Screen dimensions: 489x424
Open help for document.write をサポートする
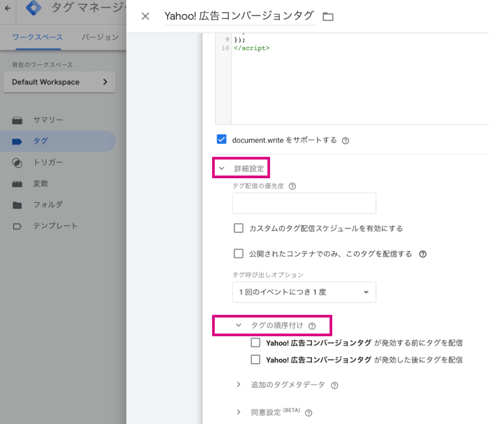[346, 141]
